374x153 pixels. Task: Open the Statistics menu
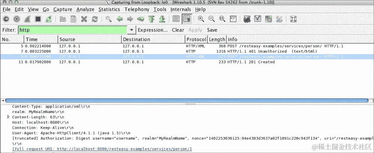coord(109,9)
